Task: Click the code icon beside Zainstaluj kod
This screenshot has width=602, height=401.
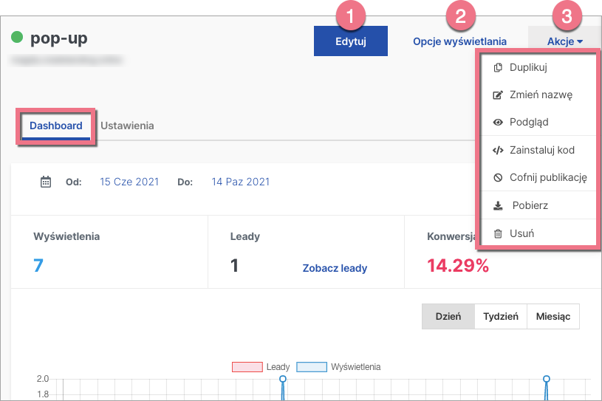Action: point(498,150)
